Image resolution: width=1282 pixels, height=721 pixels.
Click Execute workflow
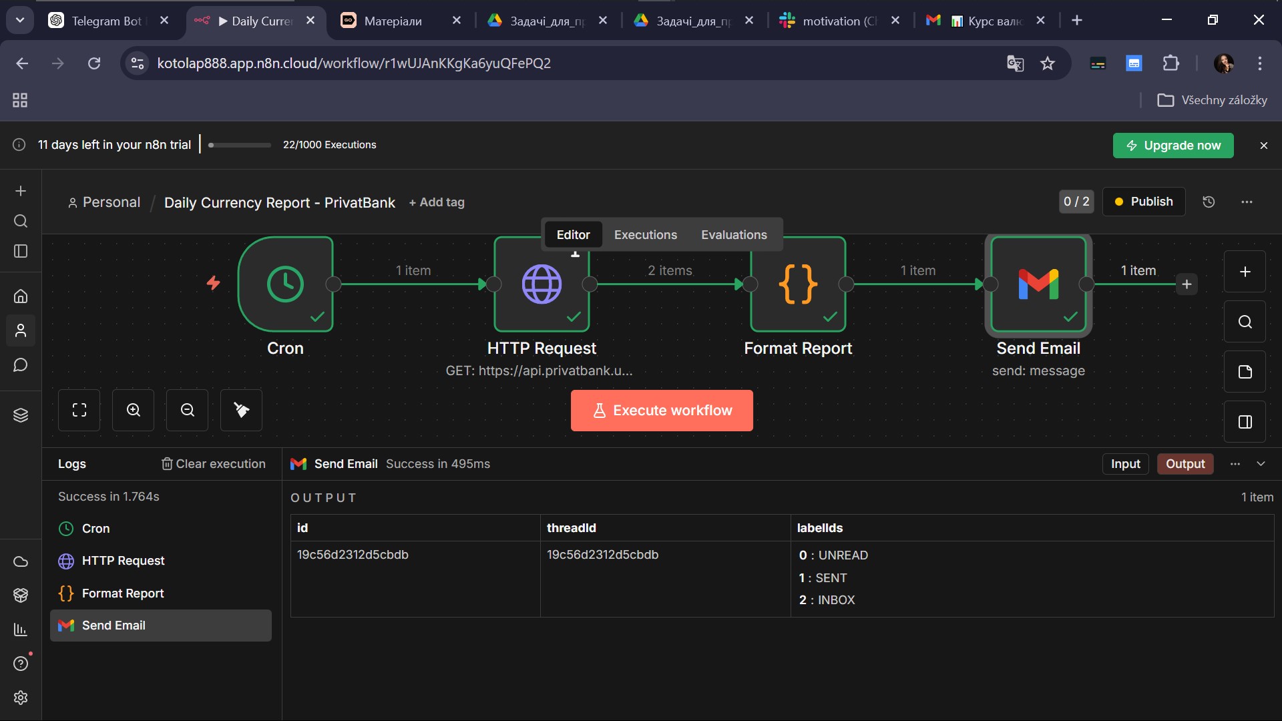click(662, 411)
